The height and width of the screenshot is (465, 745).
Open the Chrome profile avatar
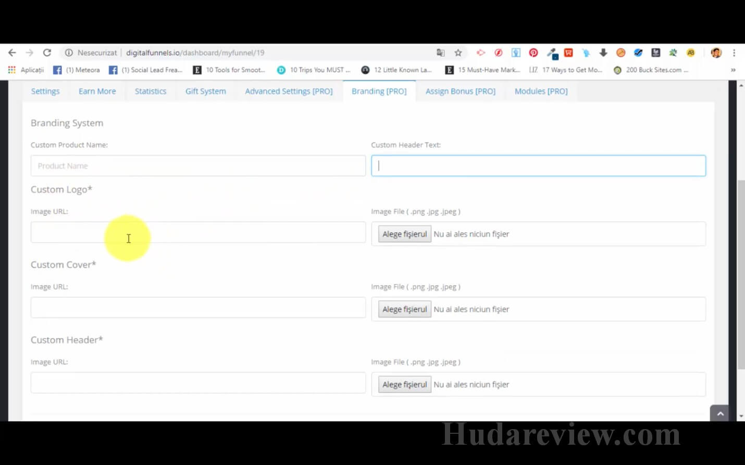coord(716,53)
